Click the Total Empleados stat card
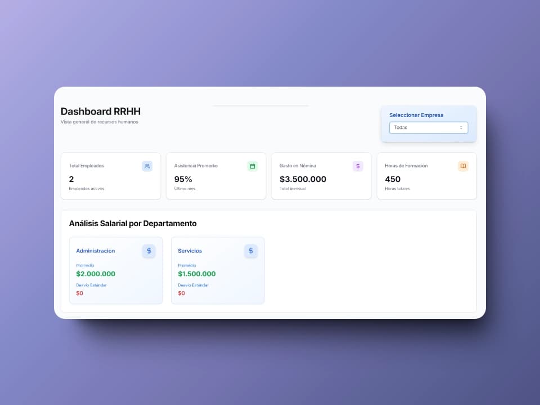 tap(110, 175)
